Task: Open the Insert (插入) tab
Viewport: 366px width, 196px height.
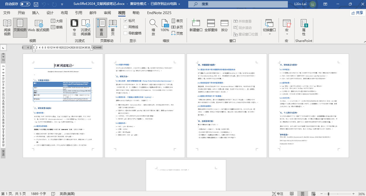Action: click(36, 13)
